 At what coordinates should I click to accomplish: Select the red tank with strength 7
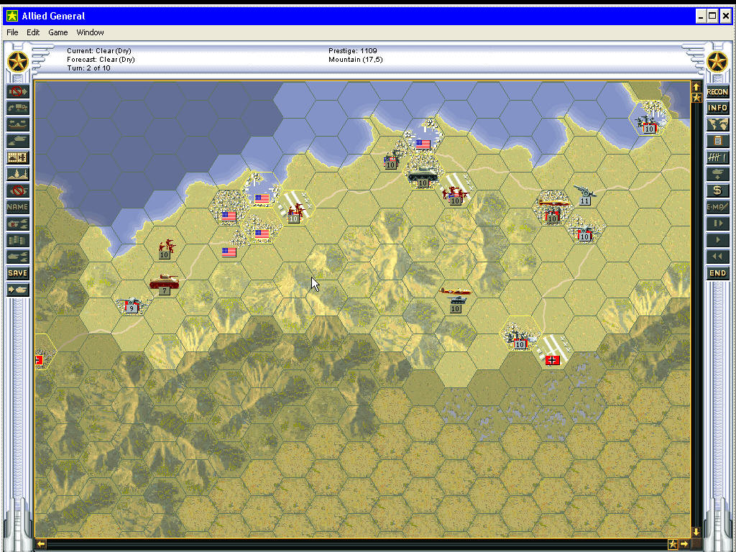[165, 284]
